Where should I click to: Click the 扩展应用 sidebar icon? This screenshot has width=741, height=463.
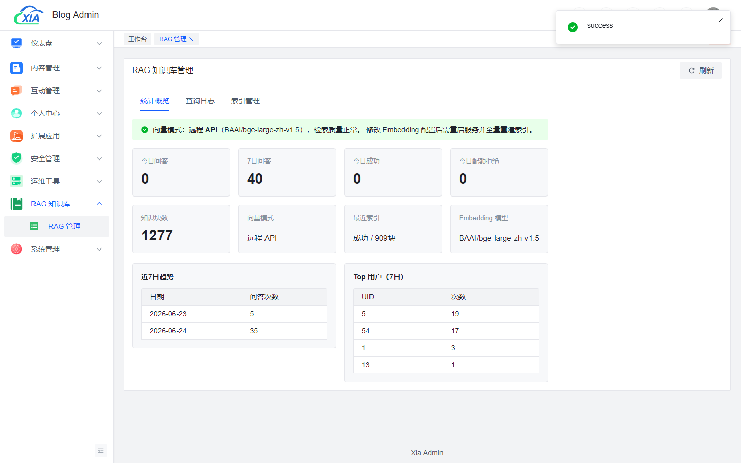pyautogui.click(x=16, y=136)
